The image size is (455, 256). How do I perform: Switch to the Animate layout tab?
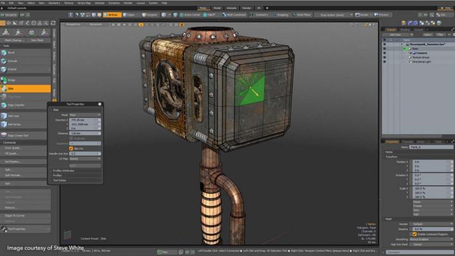231,8
